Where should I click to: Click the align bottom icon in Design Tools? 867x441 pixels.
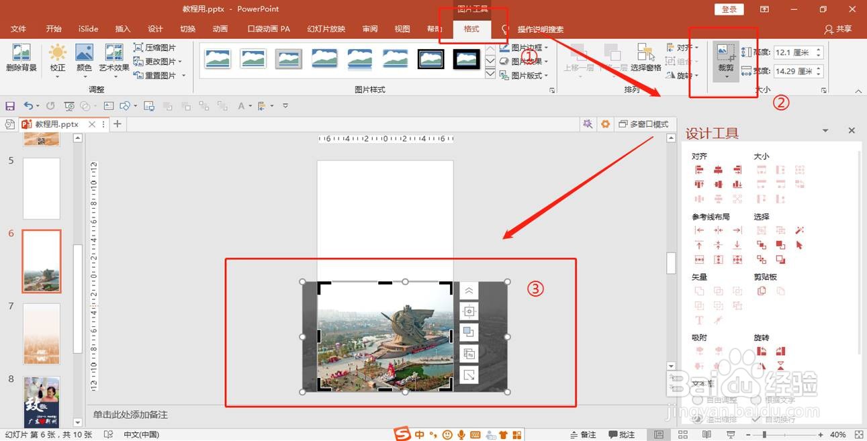coord(737,185)
